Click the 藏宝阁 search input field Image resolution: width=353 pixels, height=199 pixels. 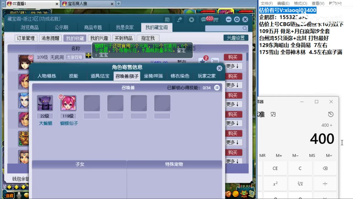pos(223,28)
